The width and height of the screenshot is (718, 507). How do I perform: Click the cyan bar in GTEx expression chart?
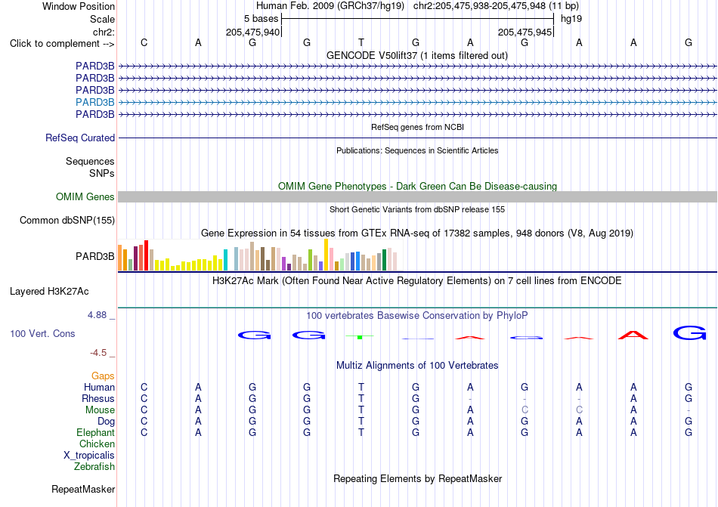225,260
